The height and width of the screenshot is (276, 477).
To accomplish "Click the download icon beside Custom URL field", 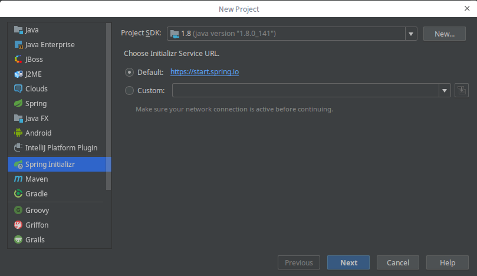I will [x=462, y=90].
